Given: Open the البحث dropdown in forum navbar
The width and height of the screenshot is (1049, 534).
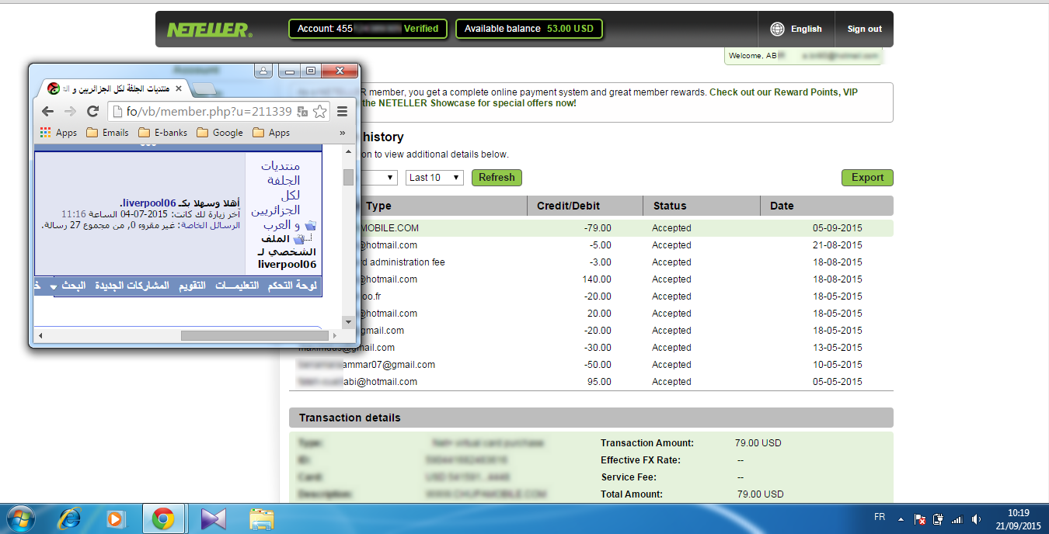Looking at the screenshot, I should [68, 286].
